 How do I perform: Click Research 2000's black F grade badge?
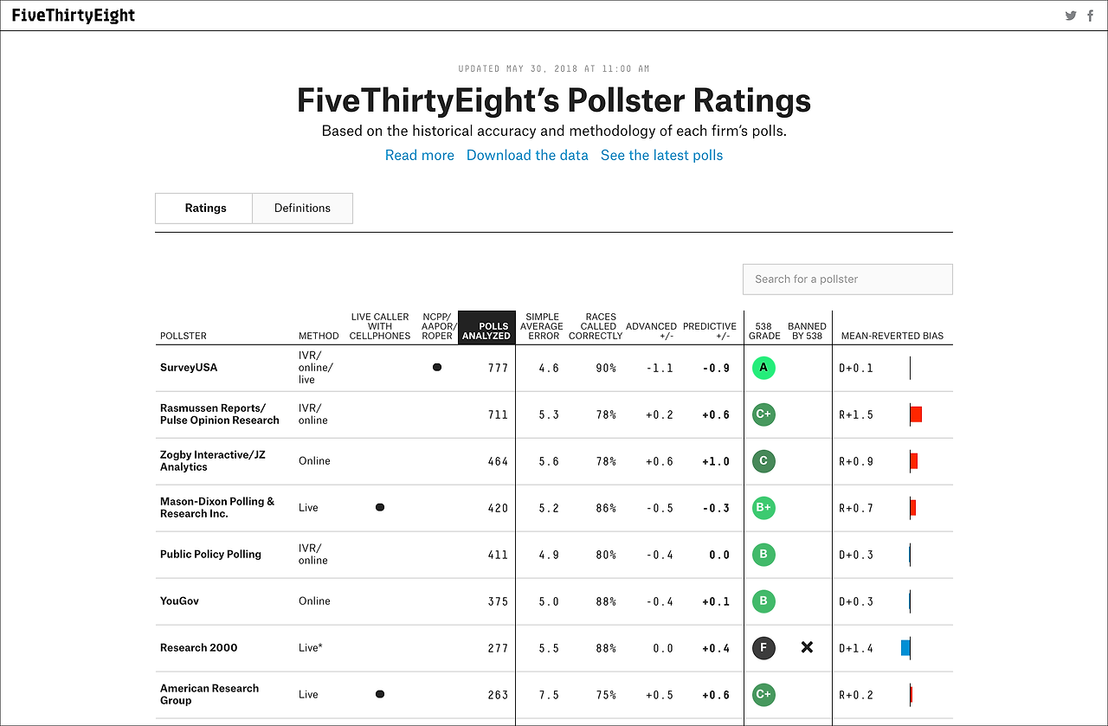pos(763,647)
